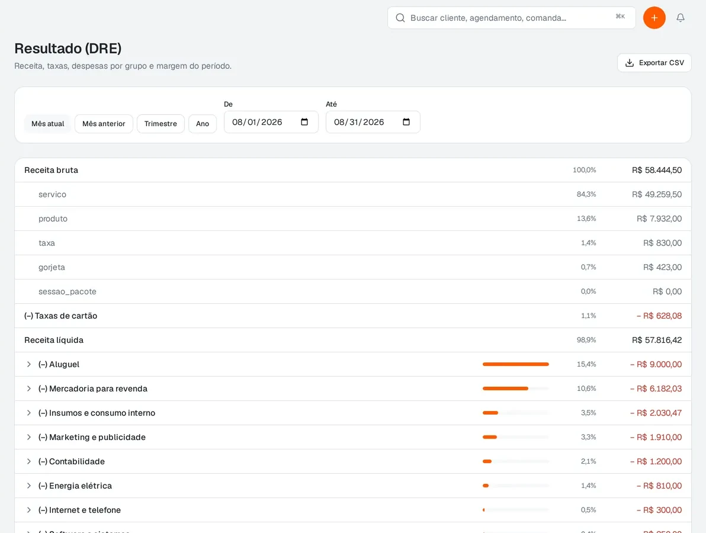The width and height of the screenshot is (706, 533).
Task: Click the card fees amount R$ 628,08
Action: (x=659, y=316)
